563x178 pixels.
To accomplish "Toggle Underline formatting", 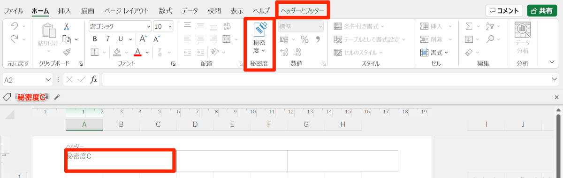I will point(120,39).
